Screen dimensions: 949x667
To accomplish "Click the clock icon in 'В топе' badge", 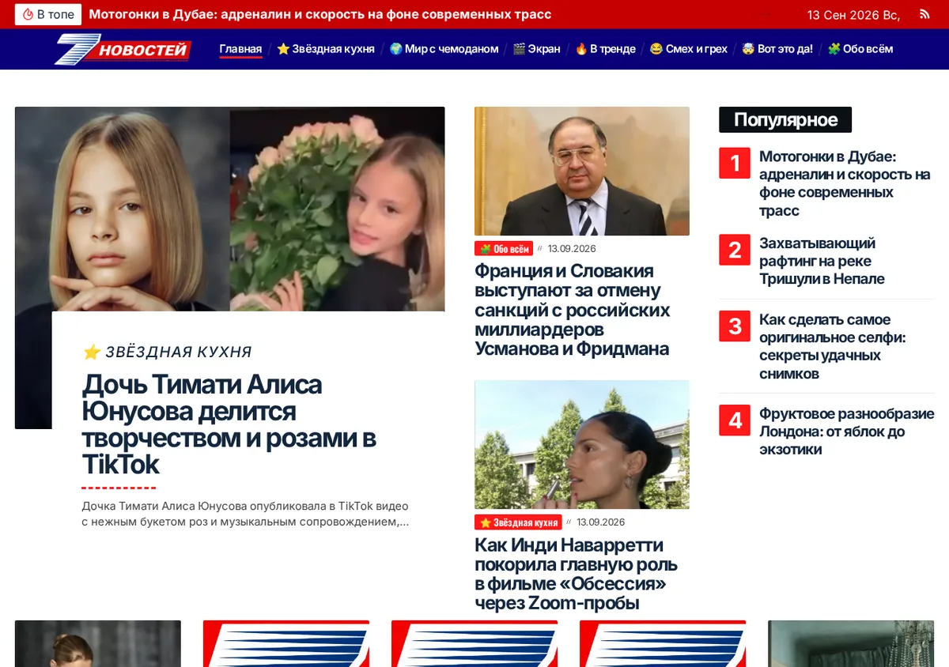I will [x=28, y=14].
